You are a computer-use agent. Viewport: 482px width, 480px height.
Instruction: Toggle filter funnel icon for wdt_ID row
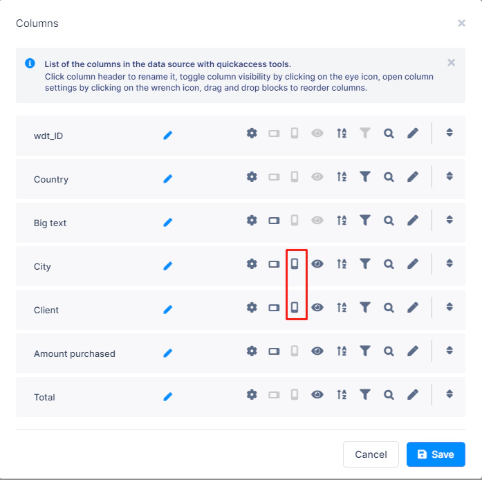coord(365,133)
